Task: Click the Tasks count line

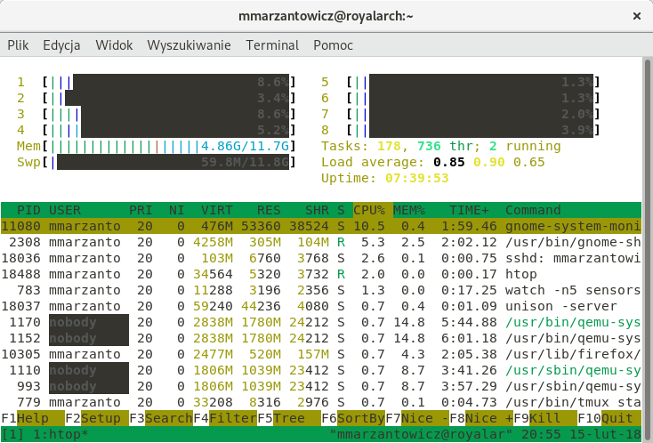Action: (x=441, y=146)
